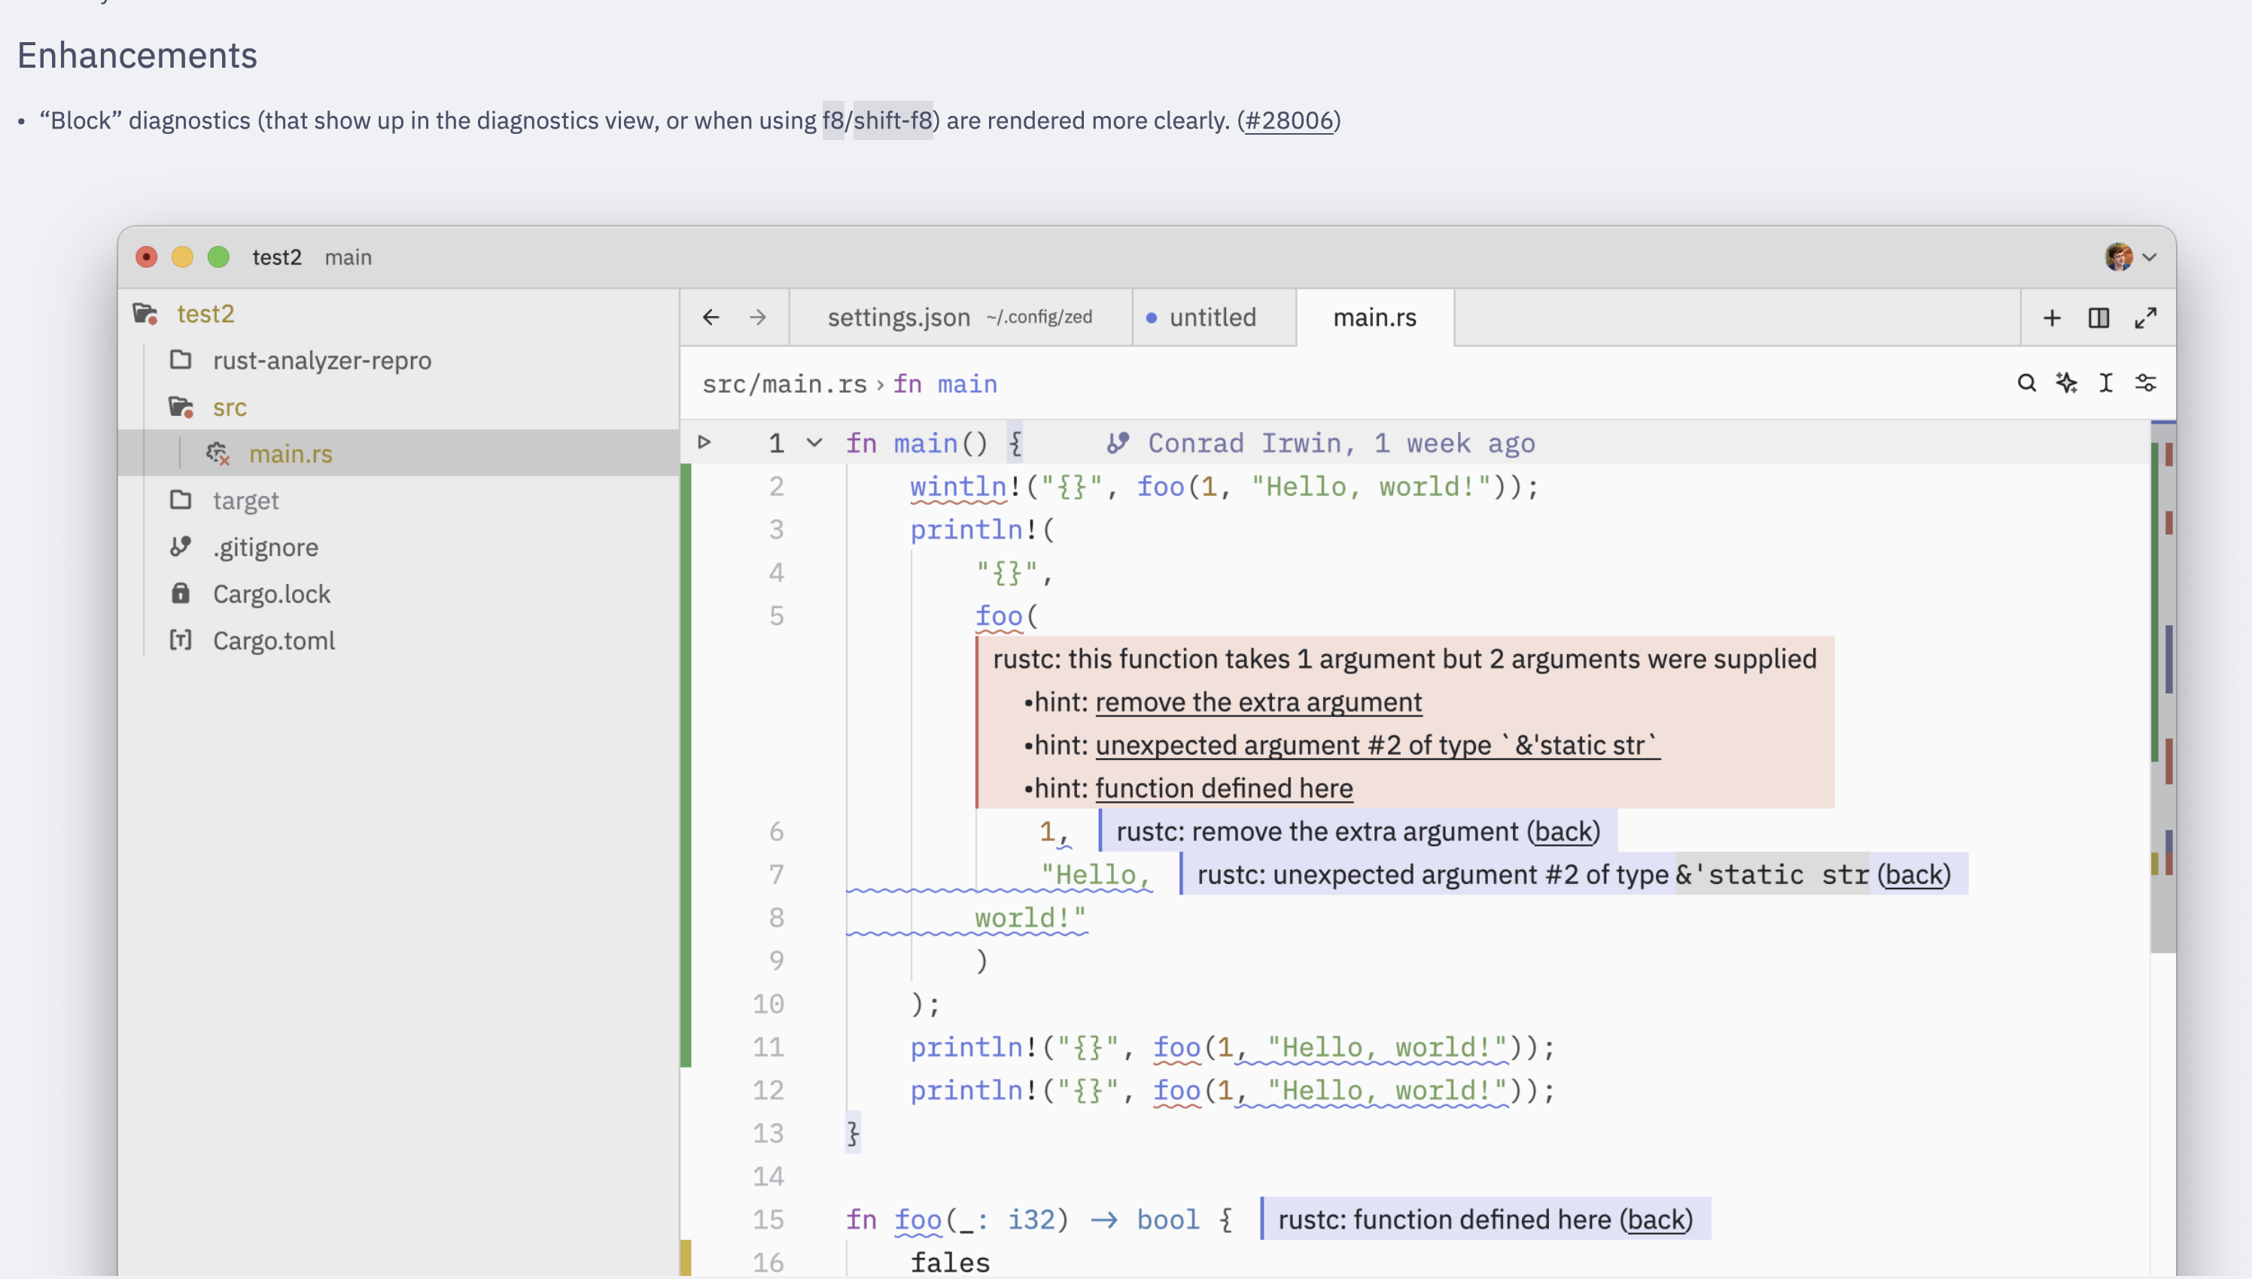Open buffer search with the magnifier icon

pos(2026,383)
